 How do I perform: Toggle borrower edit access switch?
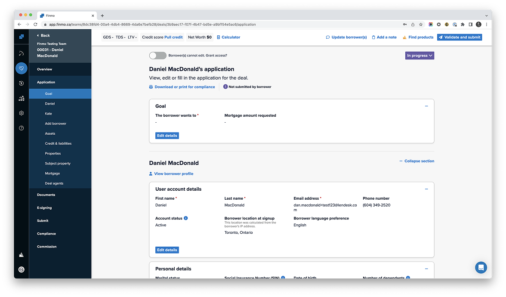tap(157, 56)
